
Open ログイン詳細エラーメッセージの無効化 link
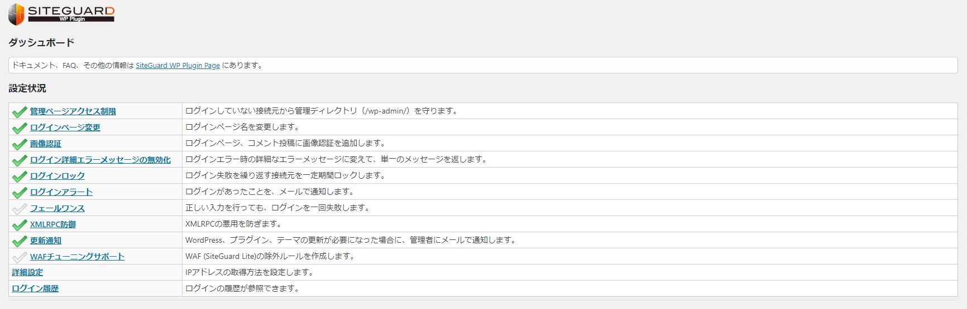(x=100, y=160)
